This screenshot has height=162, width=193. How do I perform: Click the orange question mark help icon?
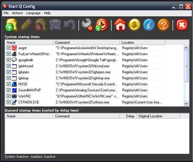click(x=164, y=25)
